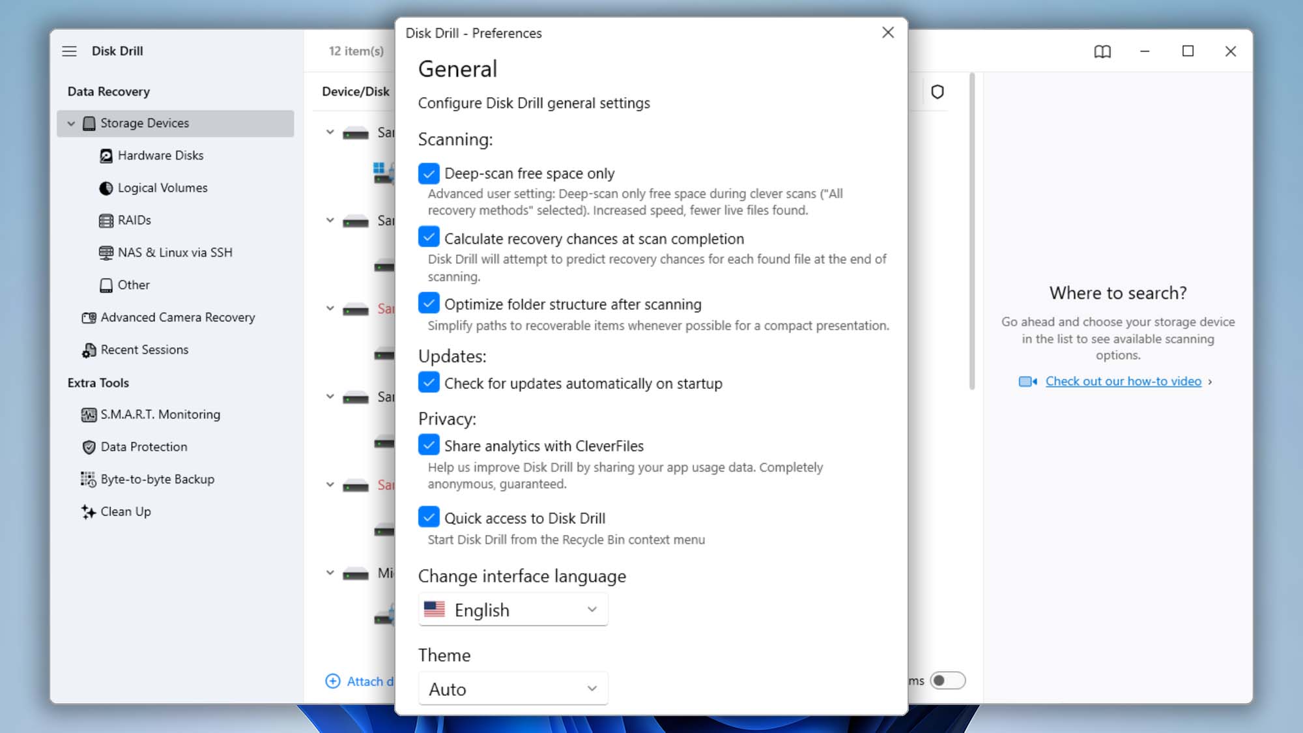Screen dimensions: 1303x733
Task: Collapse the Storage Devices tree node
Action: [x=71, y=123]
